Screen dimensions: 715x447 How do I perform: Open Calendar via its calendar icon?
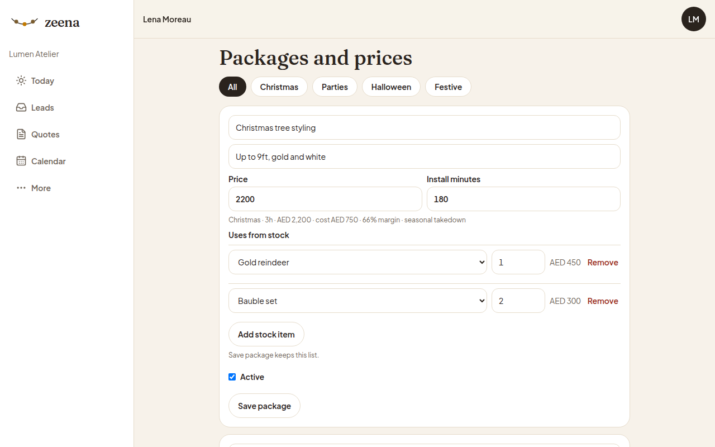tap(21, 161)
